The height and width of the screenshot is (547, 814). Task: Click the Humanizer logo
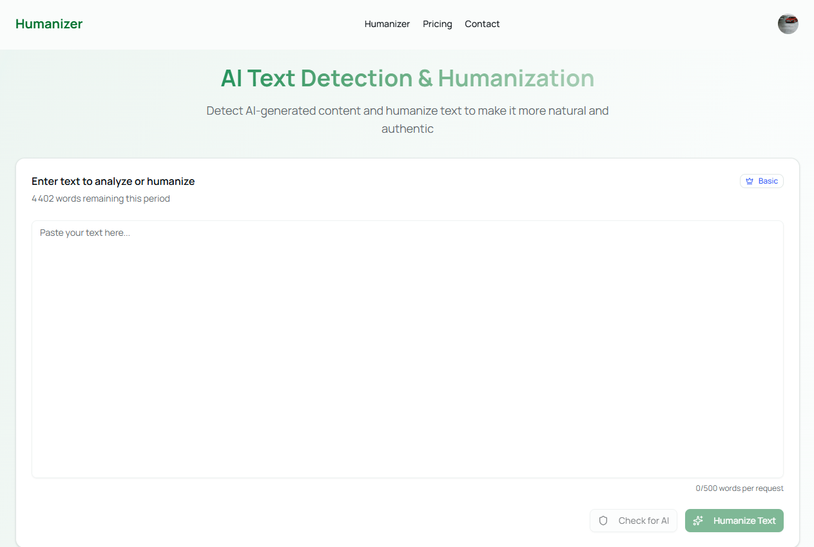click(x=49, y=24)
